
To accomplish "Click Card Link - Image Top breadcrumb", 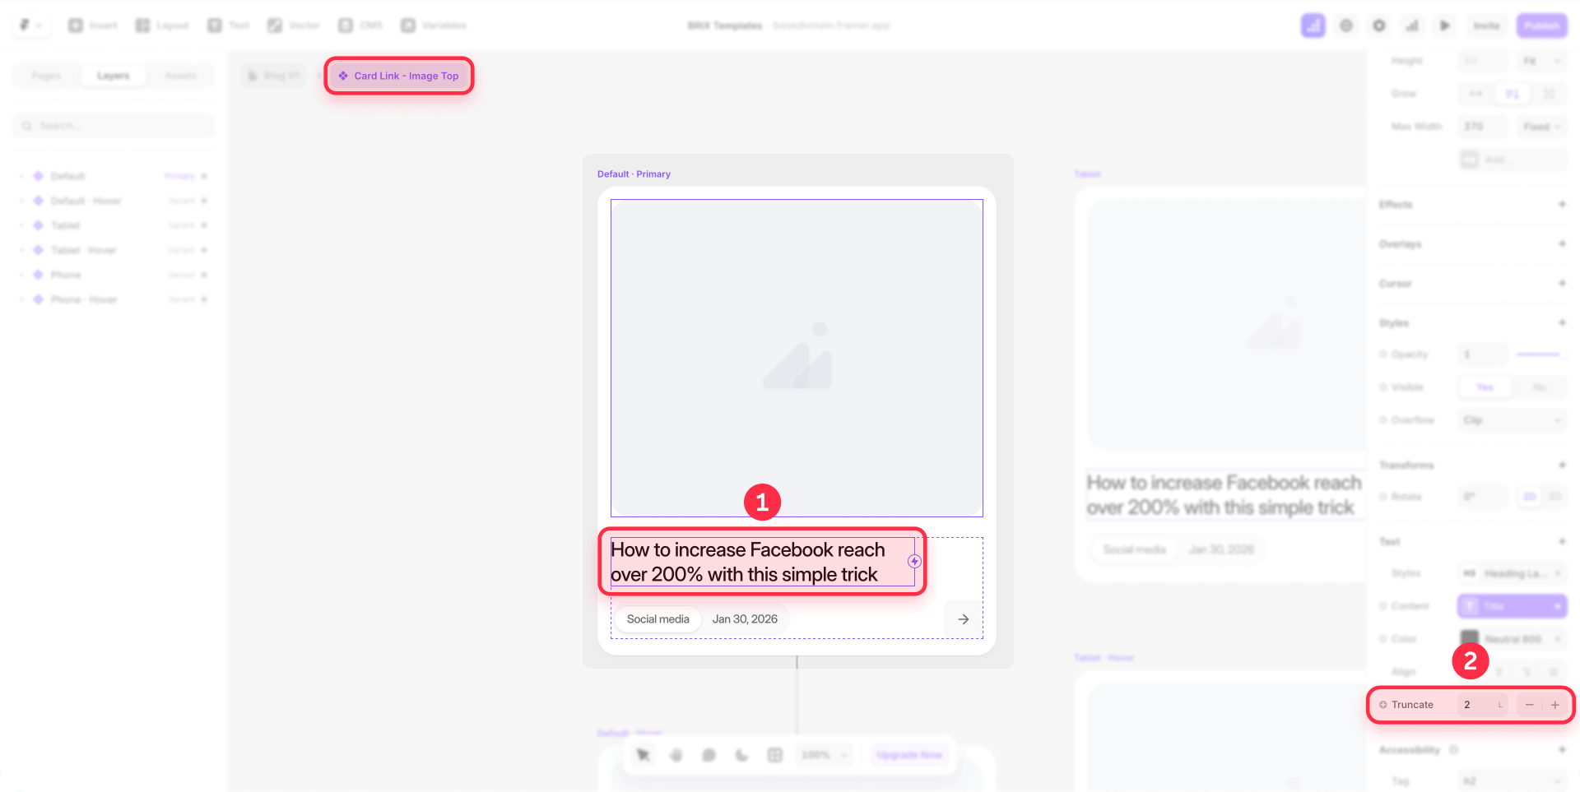I will coord(399,76).
